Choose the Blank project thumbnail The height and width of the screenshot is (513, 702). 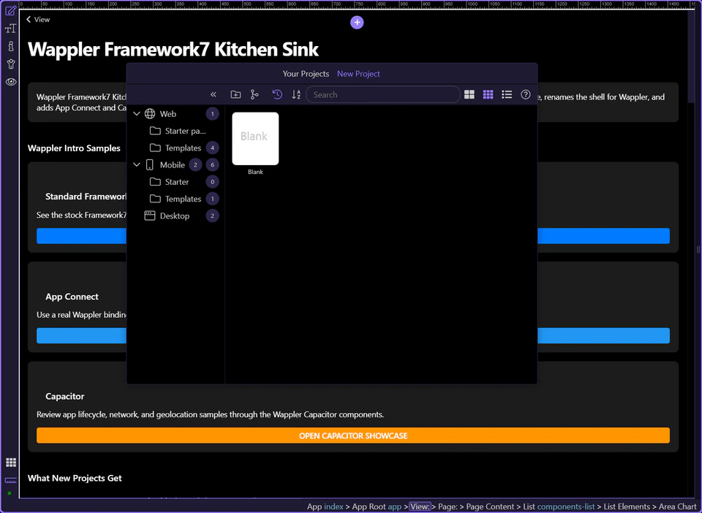pos(255,138)
